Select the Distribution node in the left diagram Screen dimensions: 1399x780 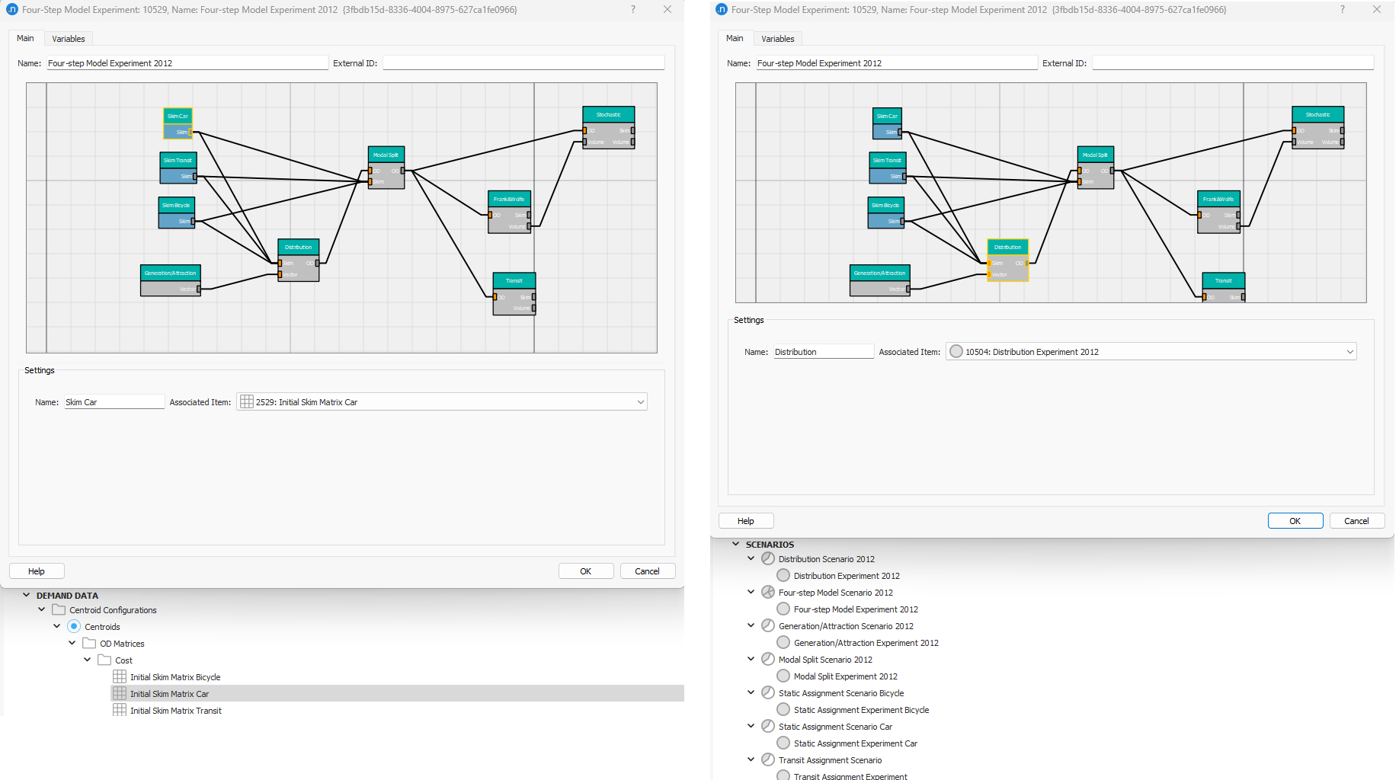[x=298, y=247]
